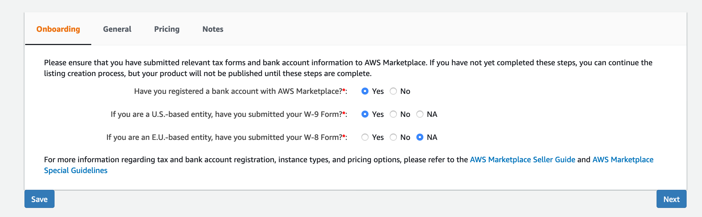The height and width of the screenshot is (217, 702).
Task: Click the E.U.-based entity W-8 question text
Action: tap(224, 137)
